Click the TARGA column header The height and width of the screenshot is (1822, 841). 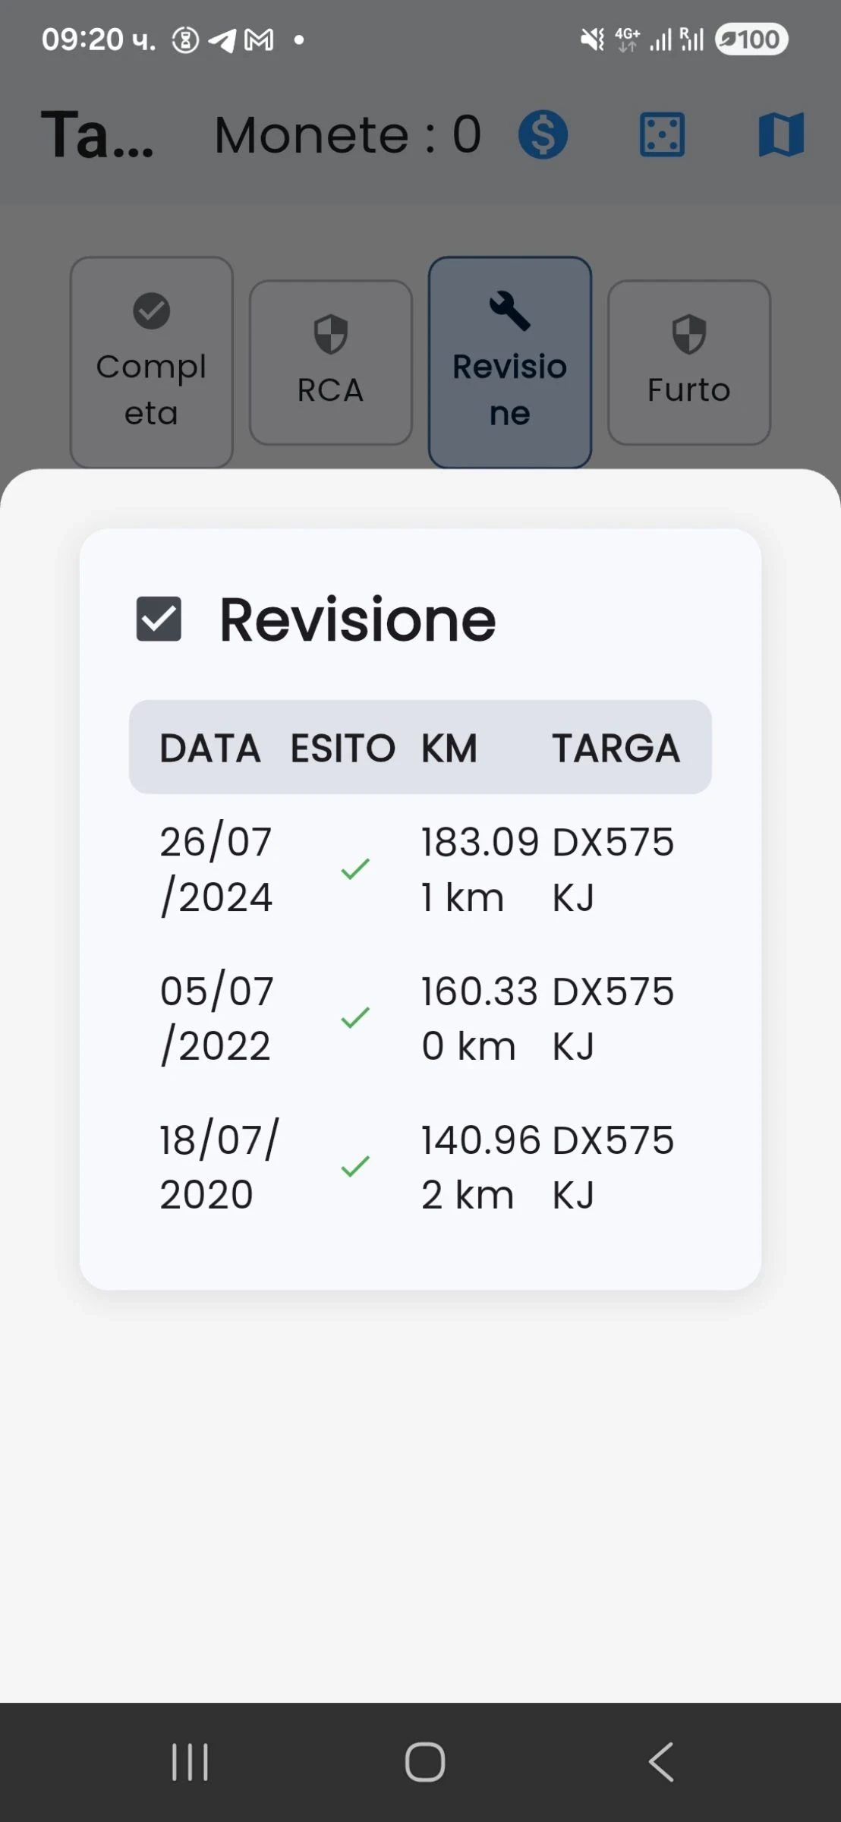615,748
